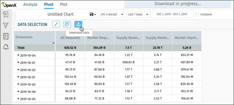Sort by the Market Requ... column header
Image resolution: width=234 pixels, height=105 pixels.
pyautogui.click(x=99, y=38)
